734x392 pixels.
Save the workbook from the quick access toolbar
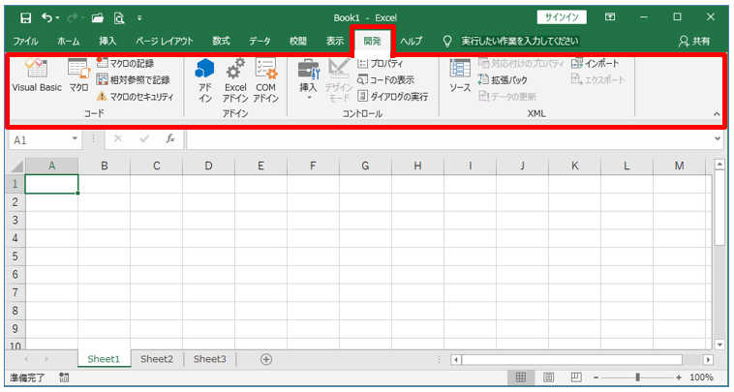[26, 18]
